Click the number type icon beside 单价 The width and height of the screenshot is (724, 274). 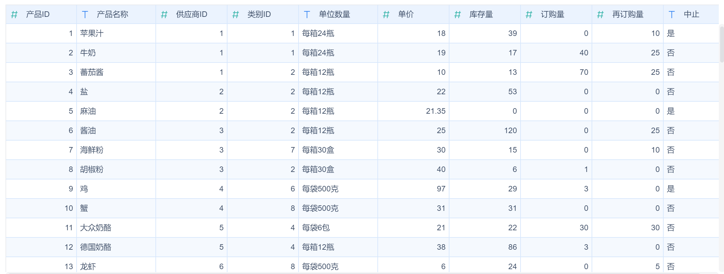pos(386,15)
